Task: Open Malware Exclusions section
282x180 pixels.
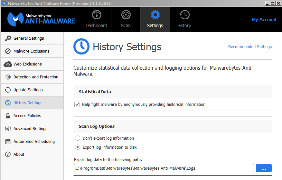Action: click(x=32, y=51)
